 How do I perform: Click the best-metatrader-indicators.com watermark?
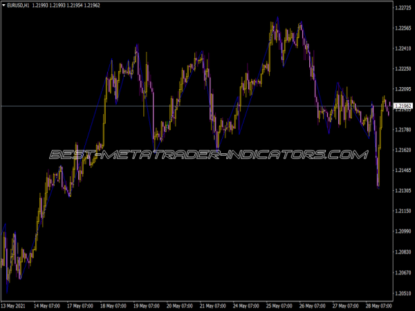pyautogui.click(x=207, y=155)
